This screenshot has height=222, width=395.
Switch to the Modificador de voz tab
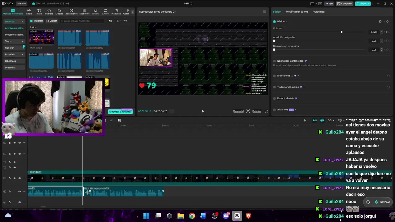297,12
